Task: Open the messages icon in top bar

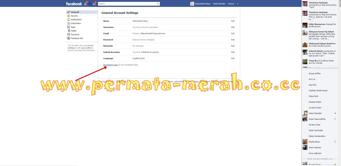Action: coord(90,4)
